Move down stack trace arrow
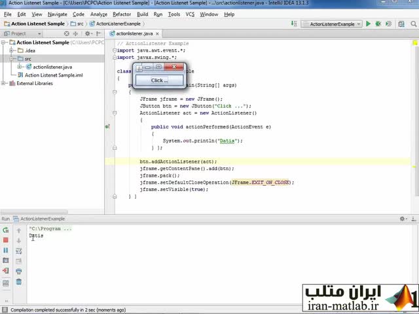 coord(19,240)
